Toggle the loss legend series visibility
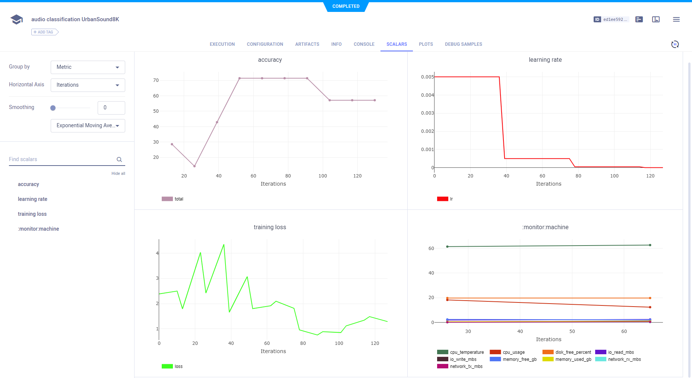This screenshot has height=378, width=692. point(173,366)
